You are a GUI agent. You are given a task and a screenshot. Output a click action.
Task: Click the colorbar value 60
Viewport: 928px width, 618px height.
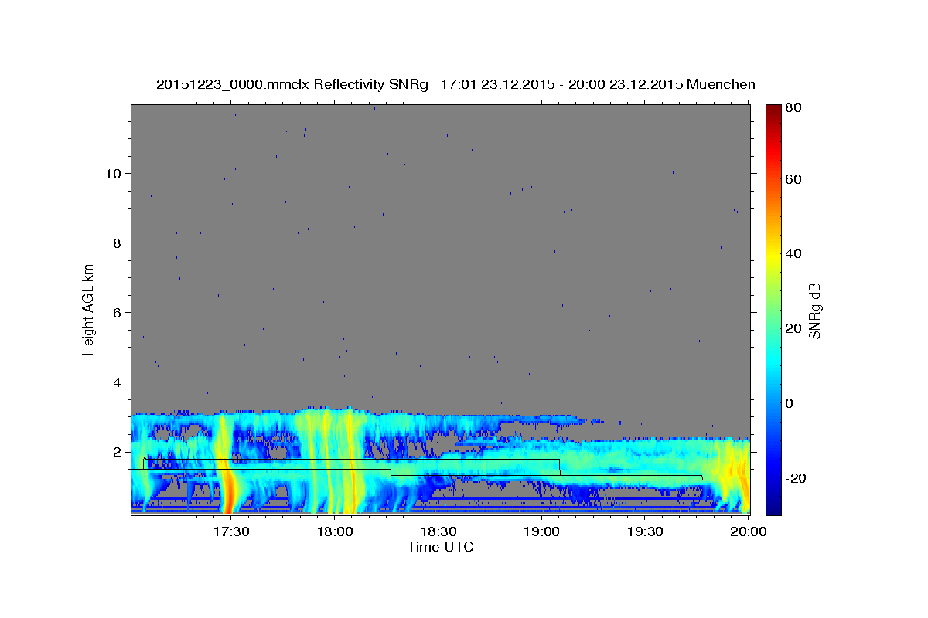pyautogui.click(x=793, y=179)
